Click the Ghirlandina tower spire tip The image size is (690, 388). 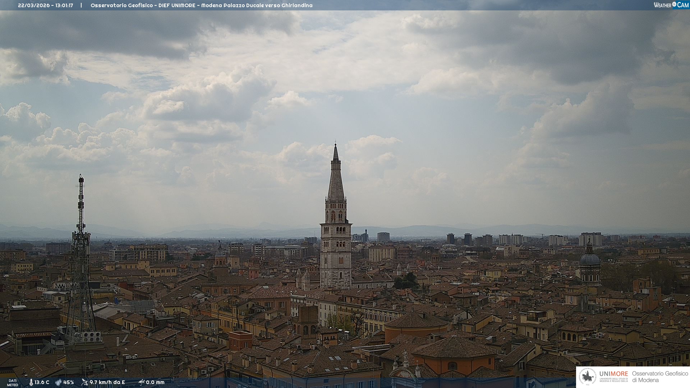coord(336,147)
